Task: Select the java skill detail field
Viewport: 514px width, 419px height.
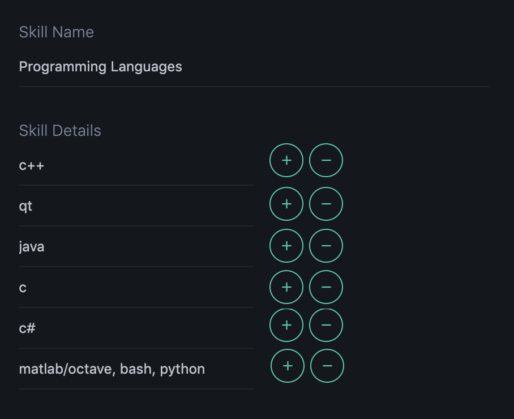Action: tap(136, 247)
